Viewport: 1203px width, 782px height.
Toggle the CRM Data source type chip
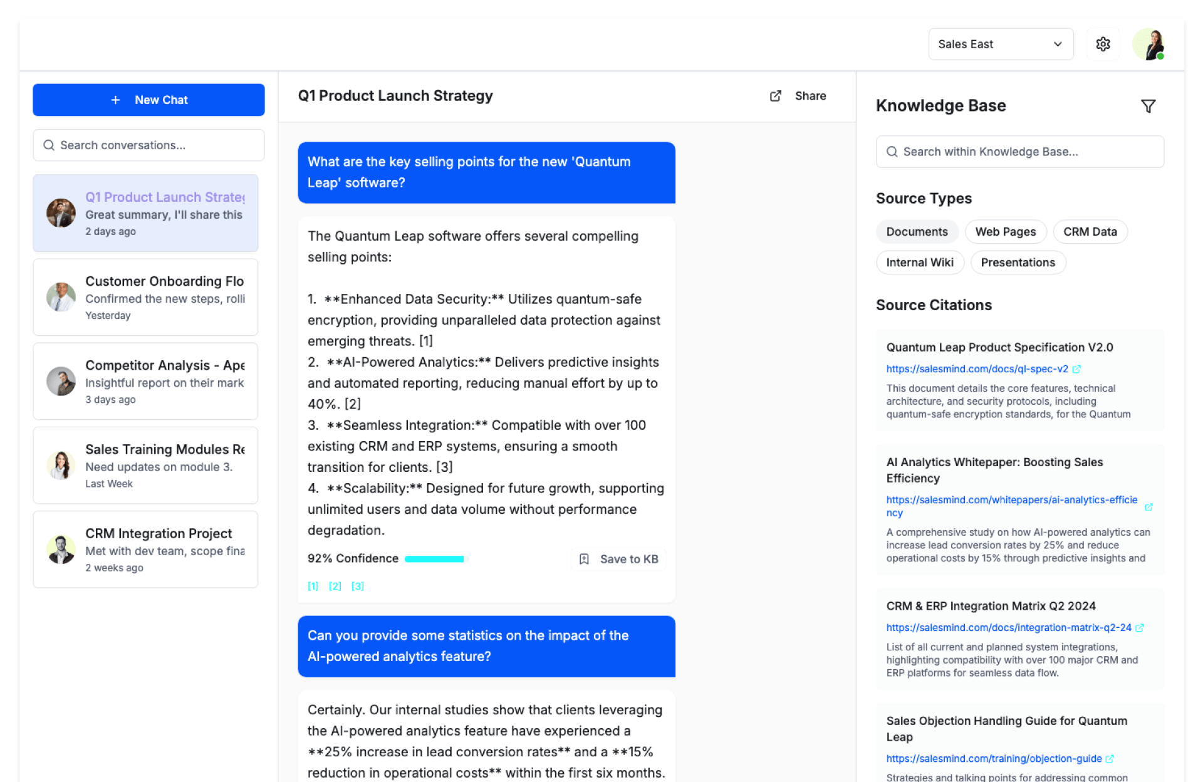pyautogui.click(x=1090, y=232)
